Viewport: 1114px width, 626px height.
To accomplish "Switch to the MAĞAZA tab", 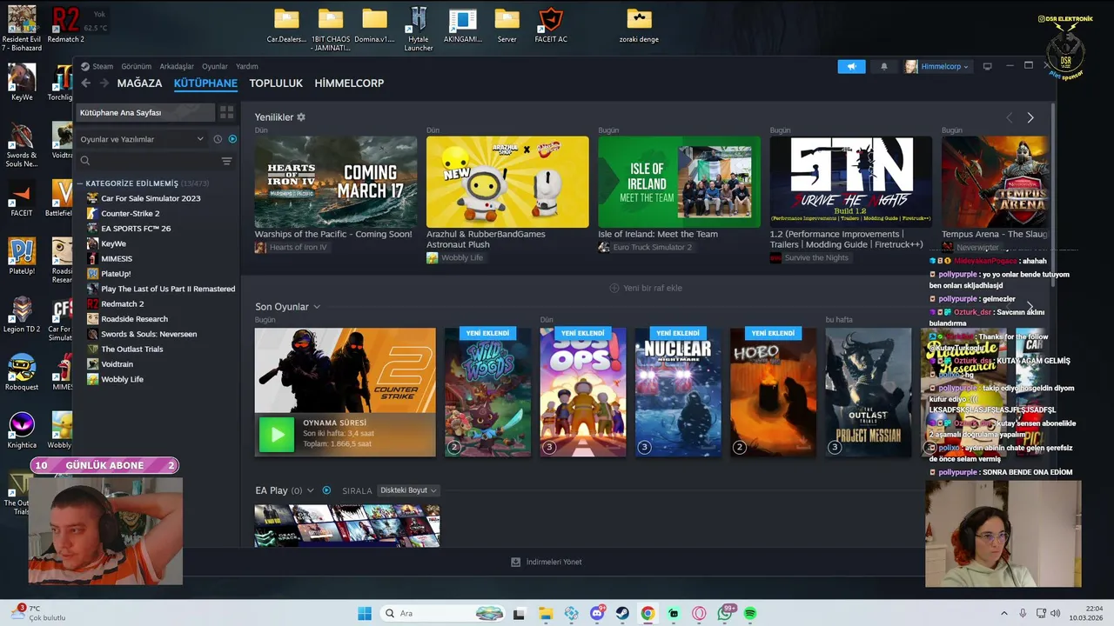I will point(139,83).
